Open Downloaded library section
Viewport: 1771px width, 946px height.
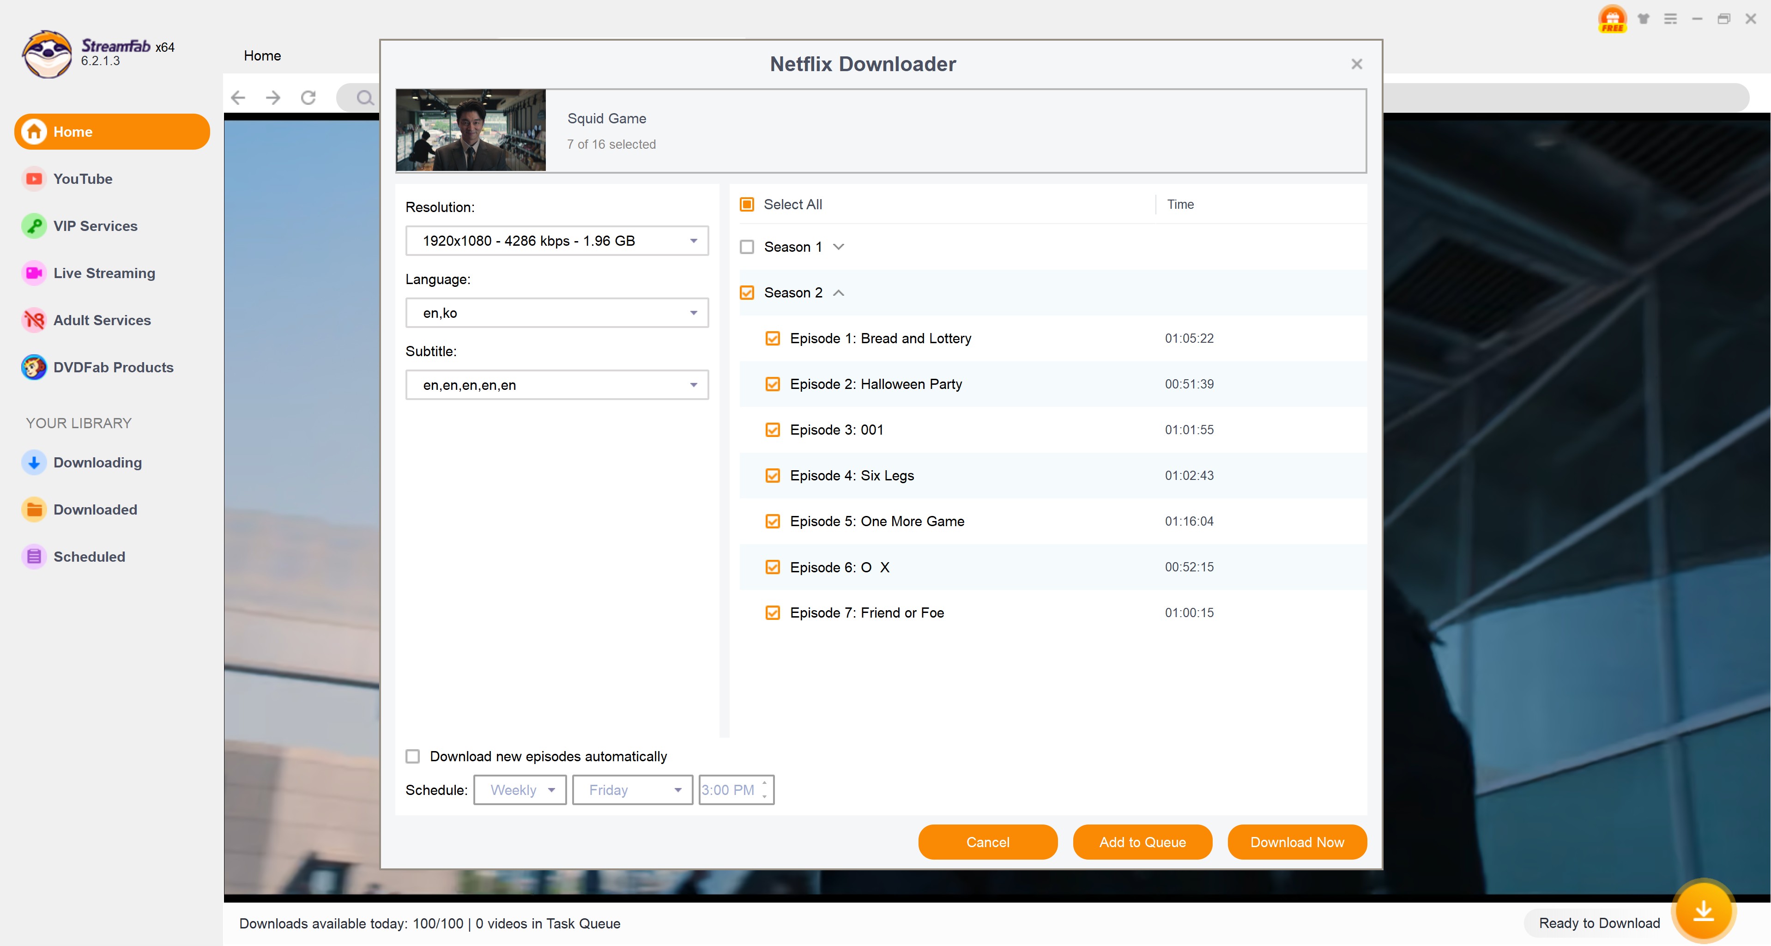pos(96,509)
